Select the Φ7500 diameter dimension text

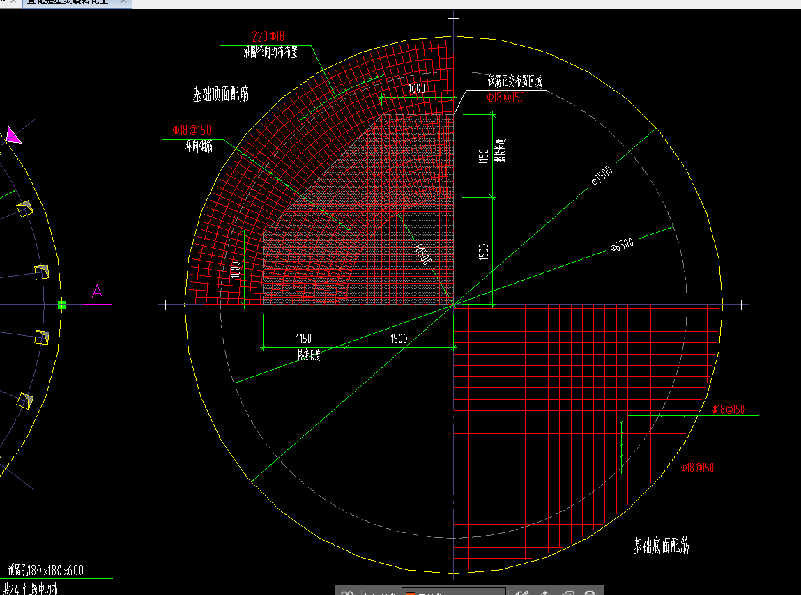tap(602, 175)
